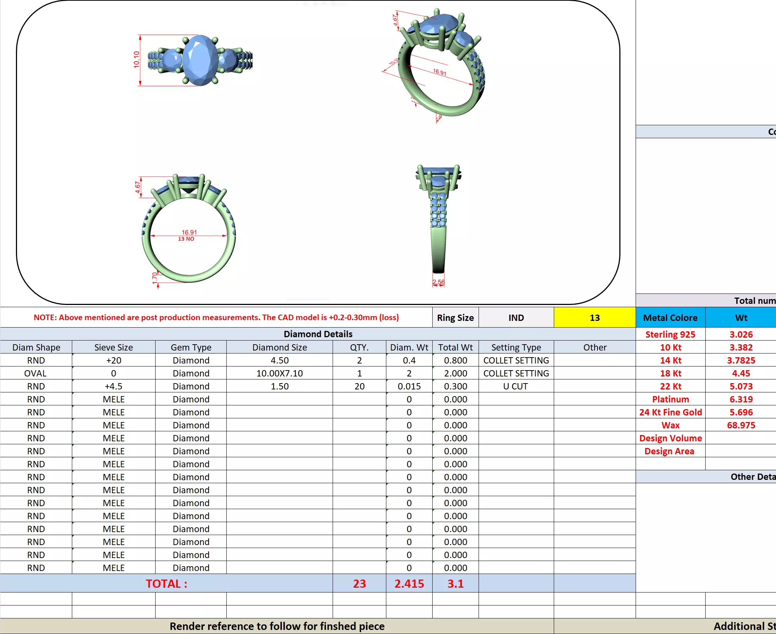Select the Ring Size label cell
This screenshot has width=776, height=634.
tap(455, 318)
